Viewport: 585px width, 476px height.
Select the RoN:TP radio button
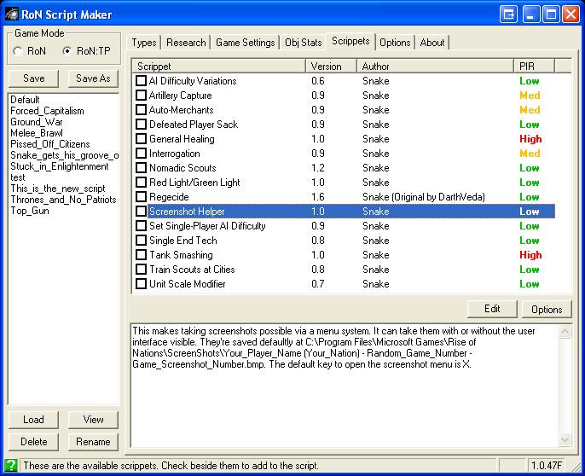click(67, 51)
